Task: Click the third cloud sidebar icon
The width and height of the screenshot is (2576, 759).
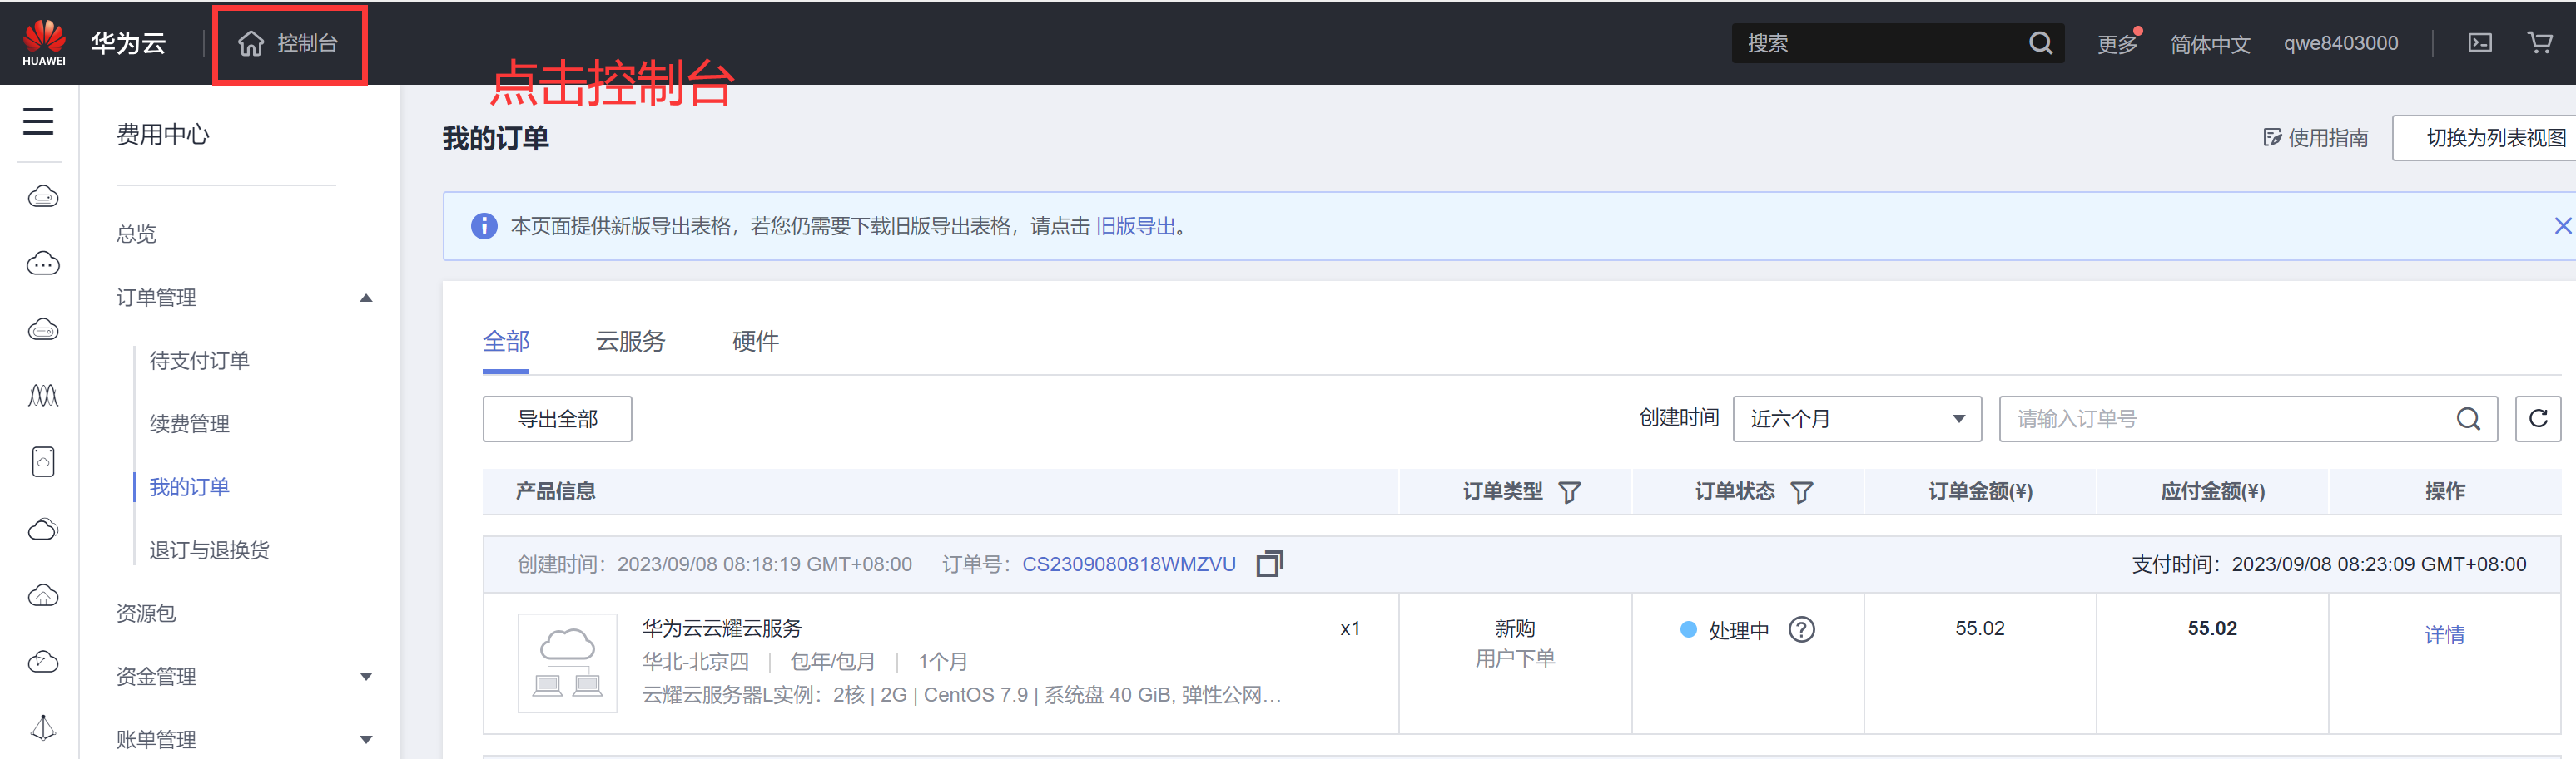Action: [x=42, y=329]
